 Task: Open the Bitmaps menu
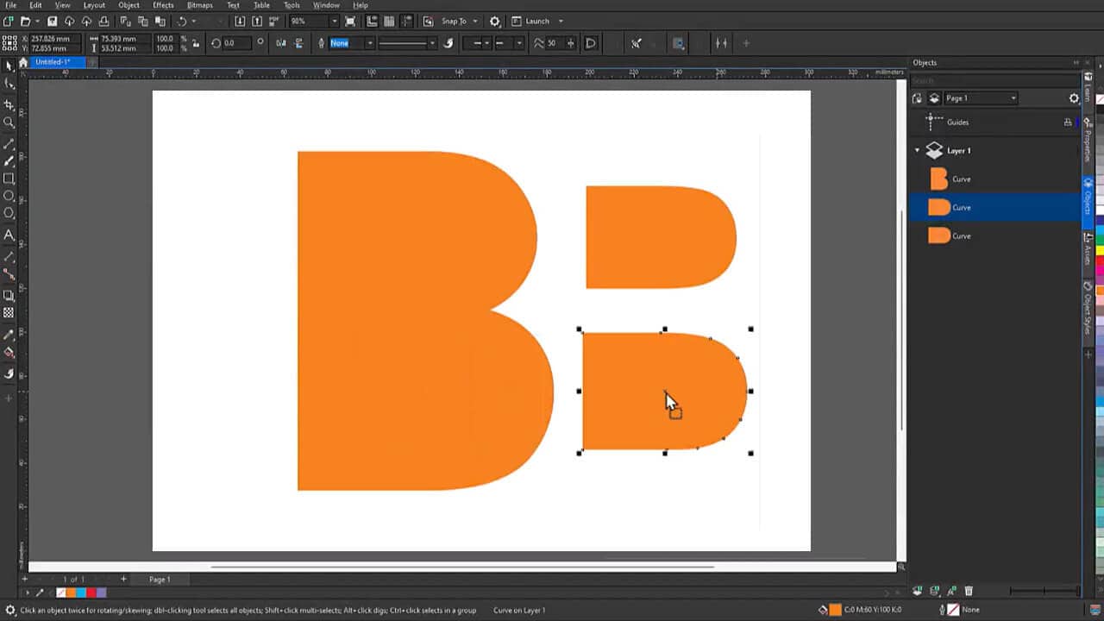200,5
